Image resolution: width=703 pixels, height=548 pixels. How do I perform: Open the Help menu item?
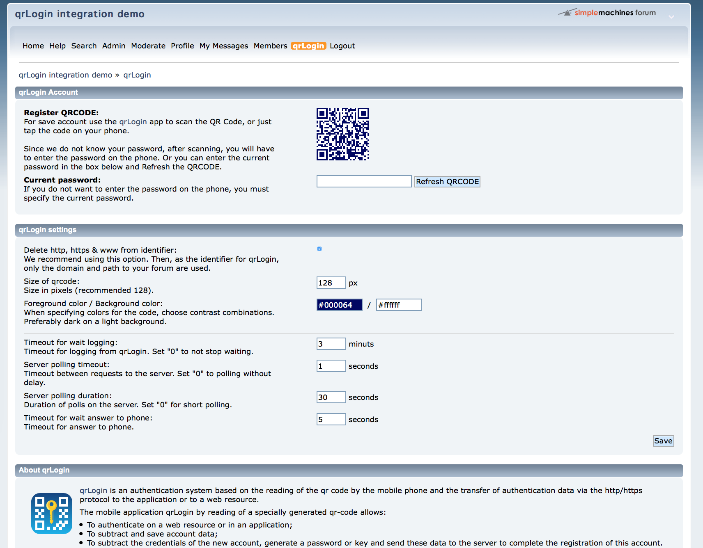click(57, 46)
